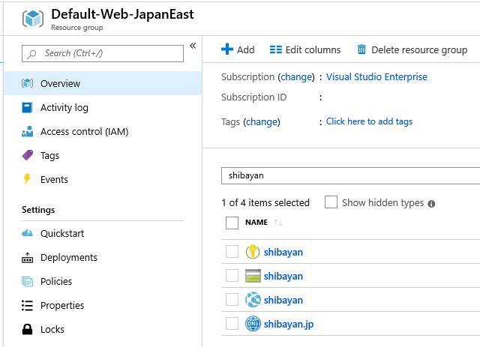
Task: Tick the select-all checkbox next to NAME
Action: [232, 223]
